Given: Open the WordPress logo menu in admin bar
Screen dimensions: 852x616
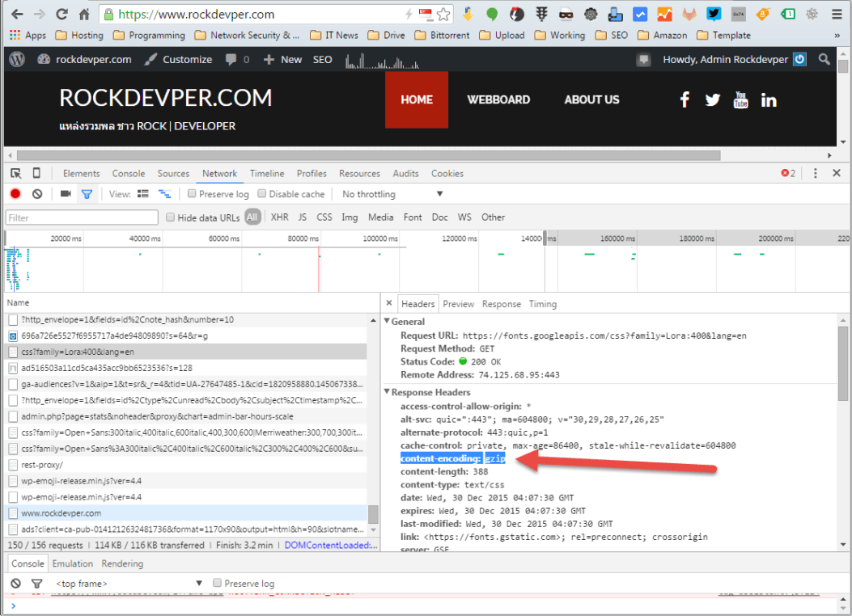Looking at the screenshot, I should (15, 58).
